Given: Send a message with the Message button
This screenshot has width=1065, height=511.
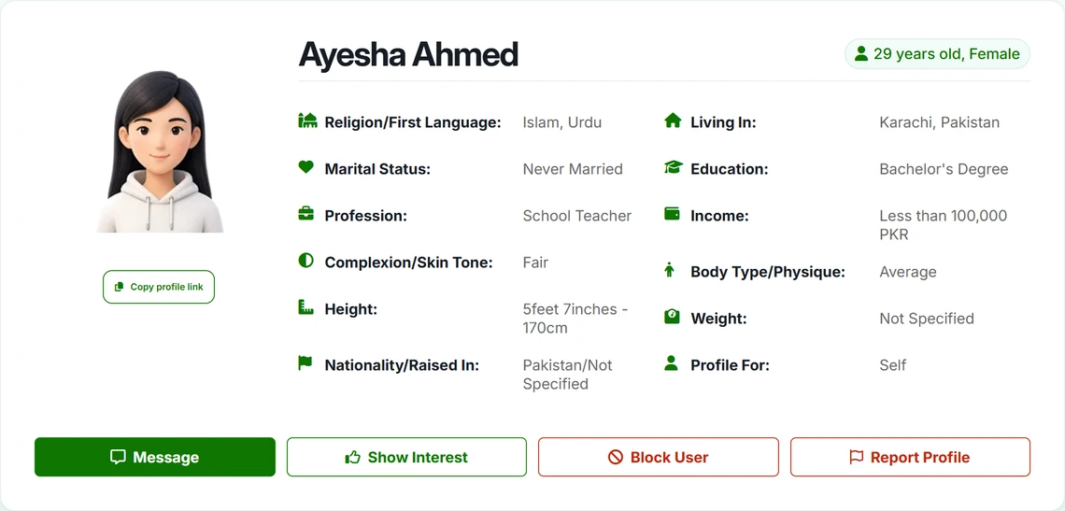Looking at the screenshot, I should [155, 457].
